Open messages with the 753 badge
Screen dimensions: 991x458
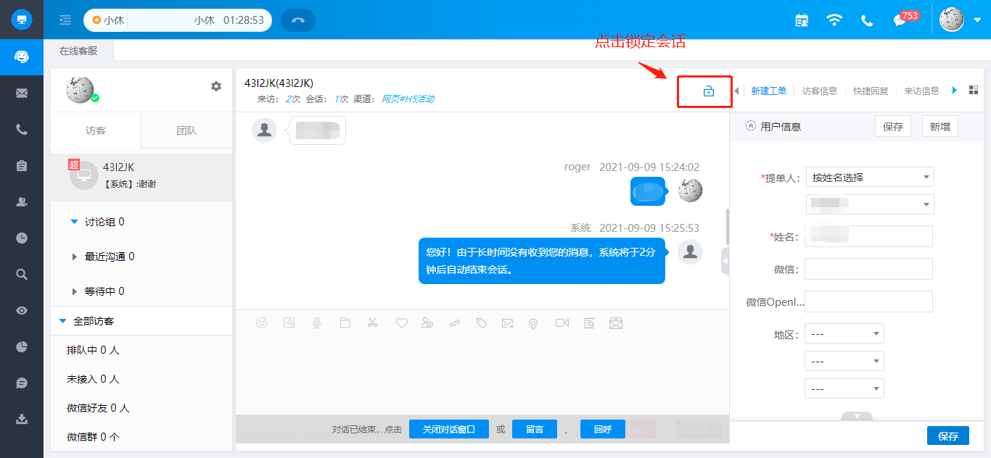(906, 18)
